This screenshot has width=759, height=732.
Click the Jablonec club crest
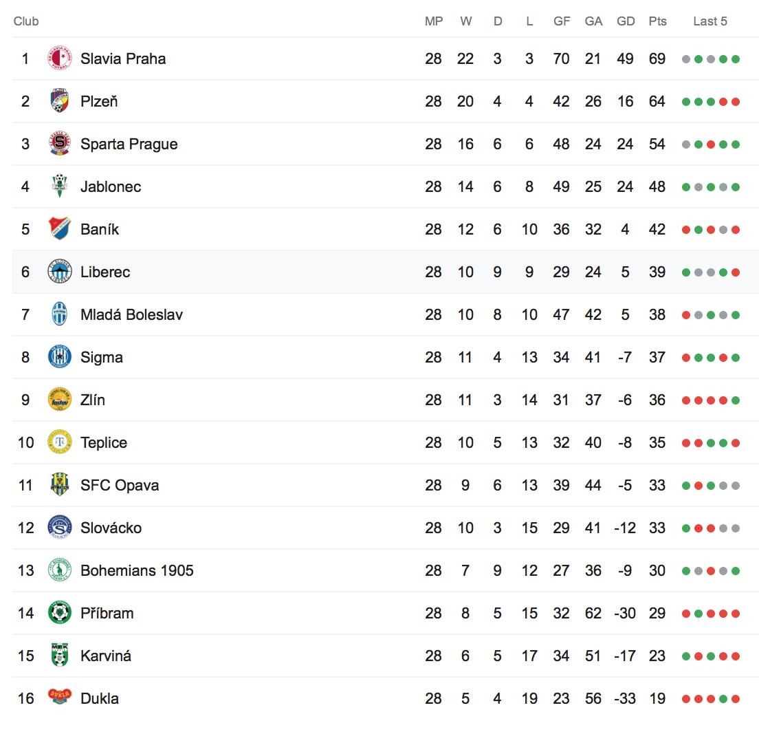[60, 186]
